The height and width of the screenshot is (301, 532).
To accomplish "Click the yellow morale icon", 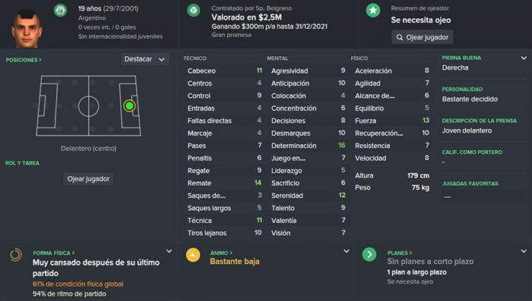I will 193,255.
